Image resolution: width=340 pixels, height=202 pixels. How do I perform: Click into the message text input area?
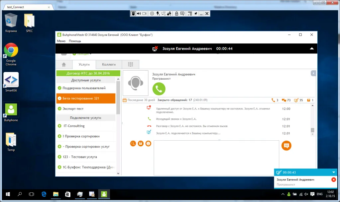(216, 158)
